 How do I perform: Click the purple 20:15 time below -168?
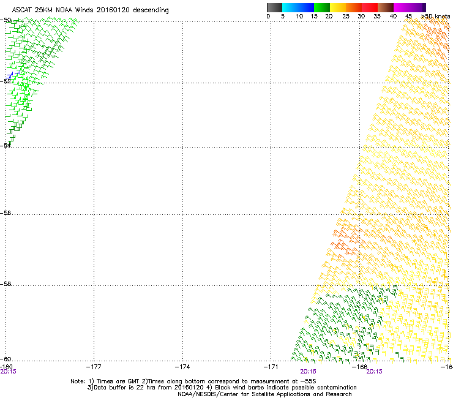click(375, 372)
